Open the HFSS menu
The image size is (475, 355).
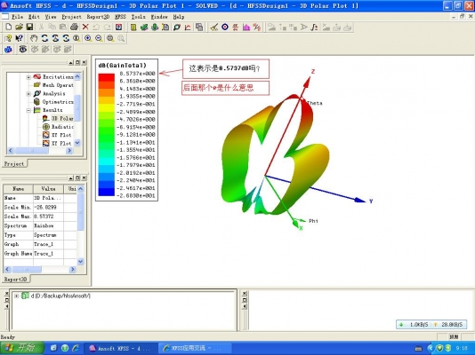point(120,17)
